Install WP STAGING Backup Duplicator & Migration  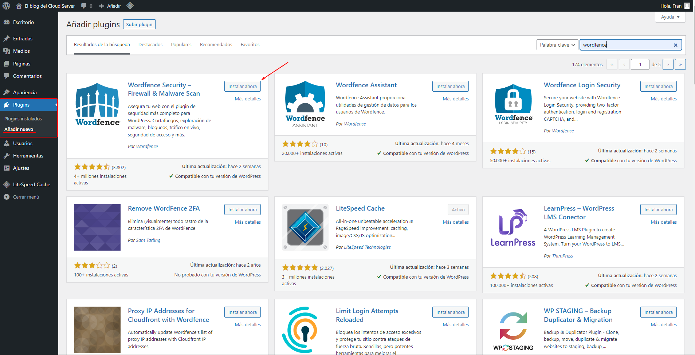(659, 312)
